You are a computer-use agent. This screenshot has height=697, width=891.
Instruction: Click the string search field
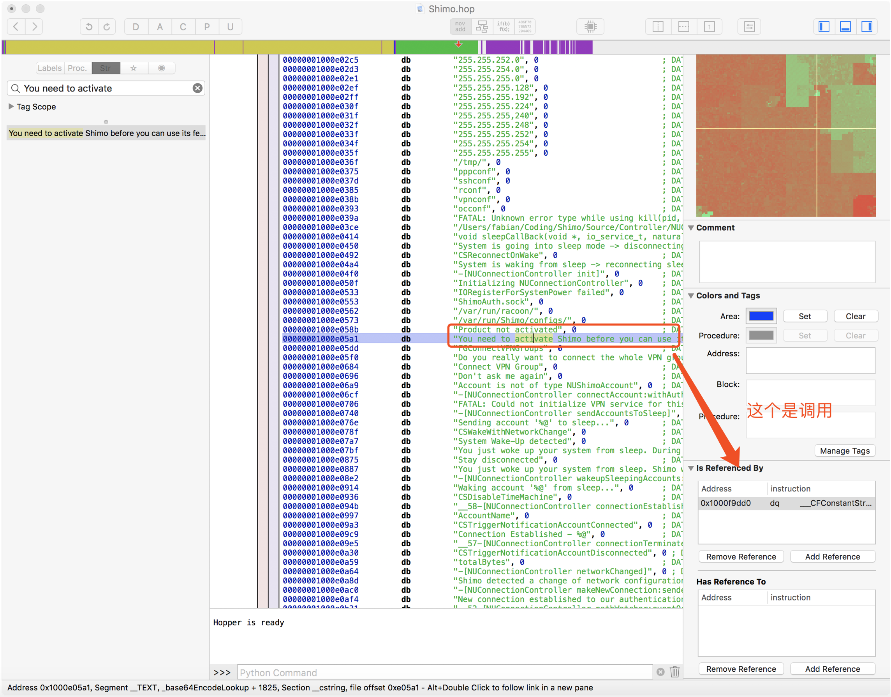pyautogui.click(x=106, y=88)
